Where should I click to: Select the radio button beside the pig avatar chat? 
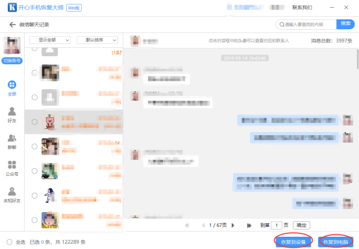(x=34, y=122)
